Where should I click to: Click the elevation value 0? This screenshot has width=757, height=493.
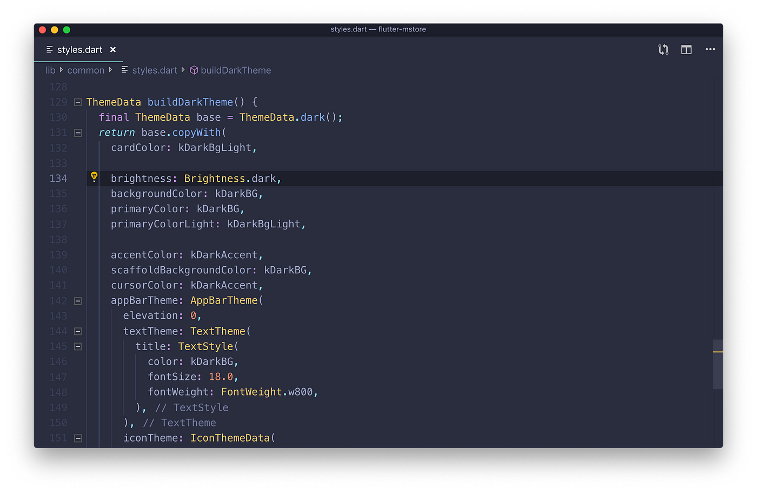click(194, 315)
